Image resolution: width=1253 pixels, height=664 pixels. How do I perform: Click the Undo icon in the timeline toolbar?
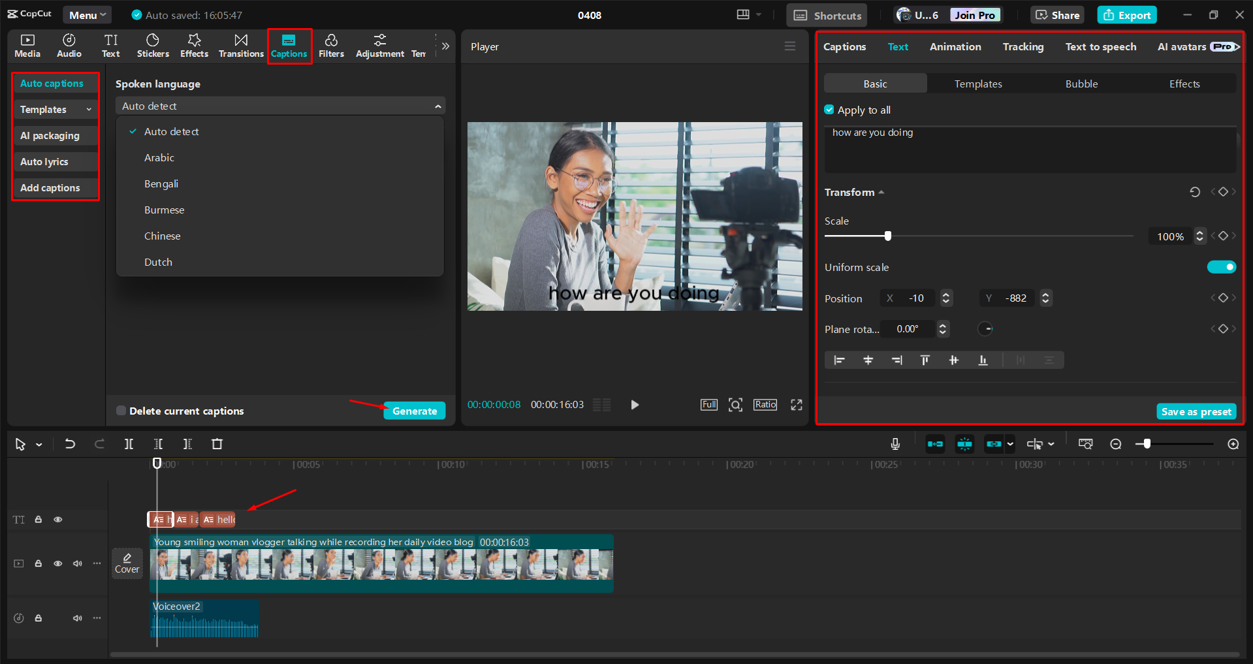point(70,444)
